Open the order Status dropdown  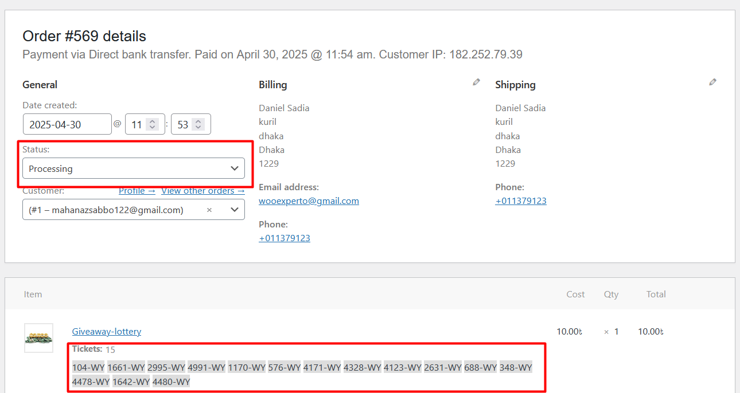(x=134, y=168)
